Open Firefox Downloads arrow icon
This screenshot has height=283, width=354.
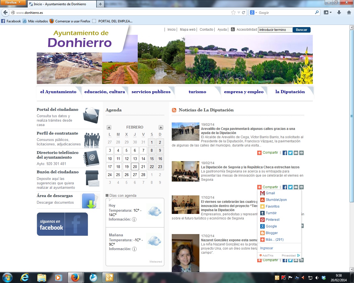339,12
